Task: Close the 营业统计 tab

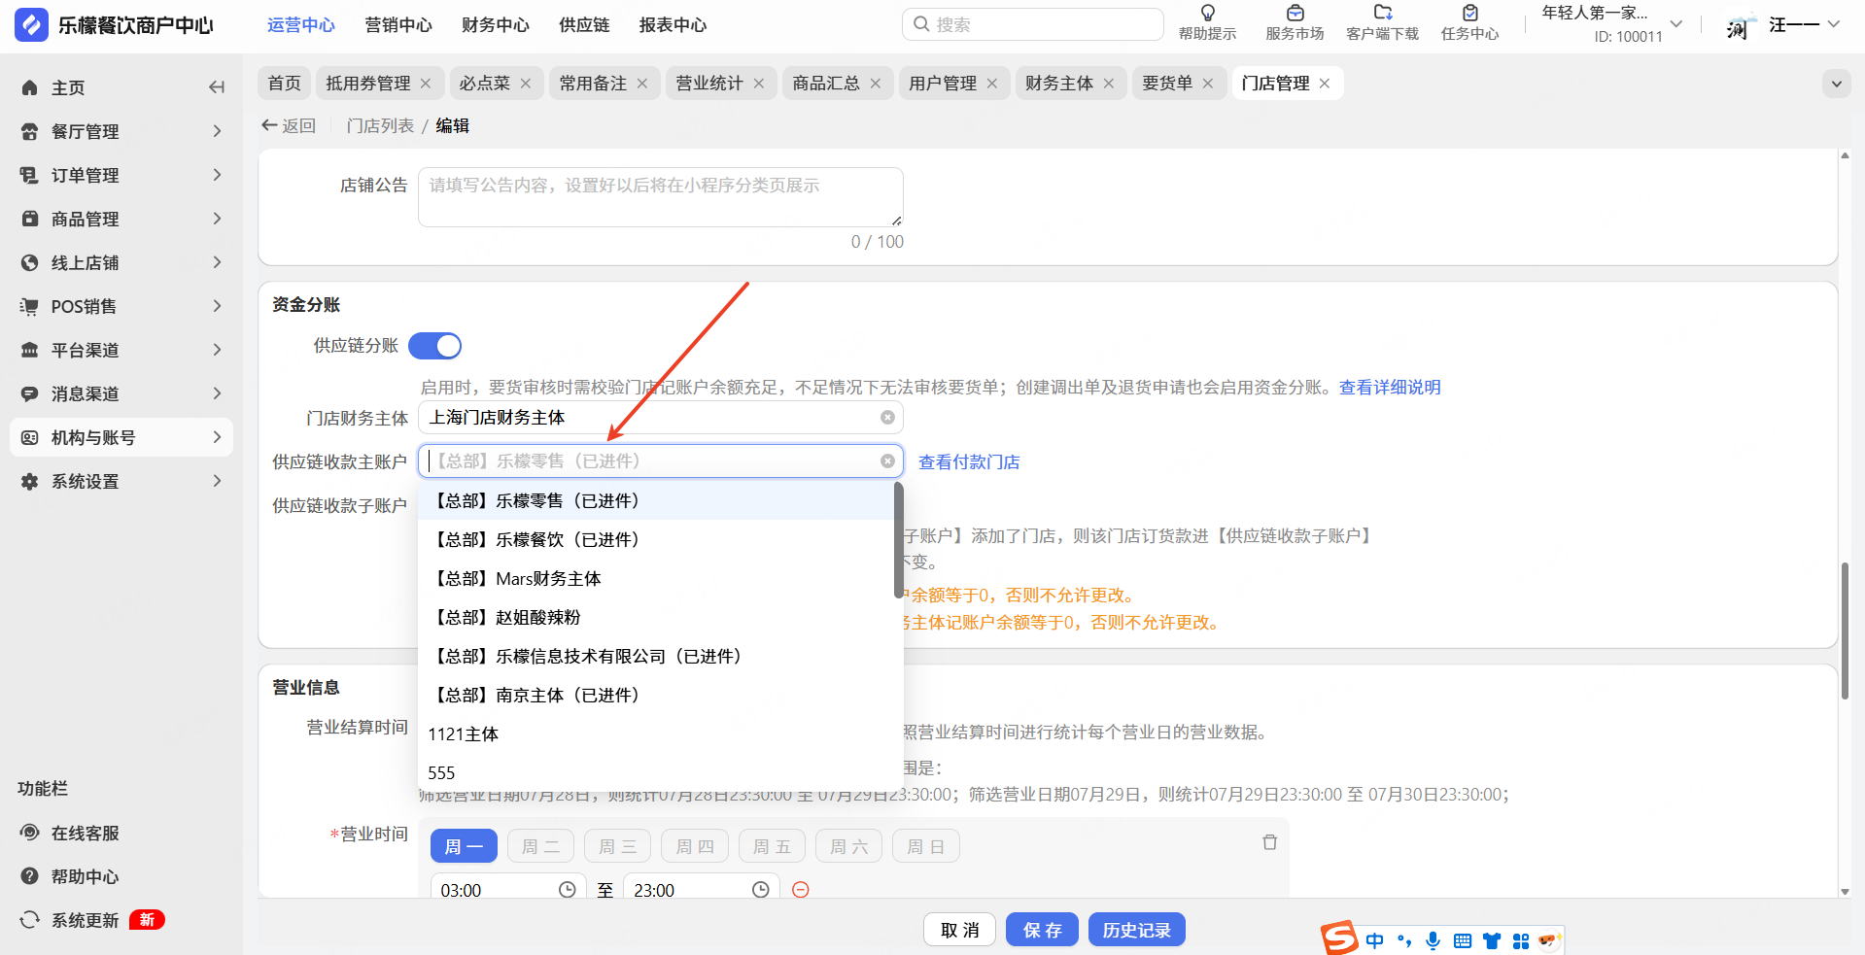Action: [x=759, y=84]
